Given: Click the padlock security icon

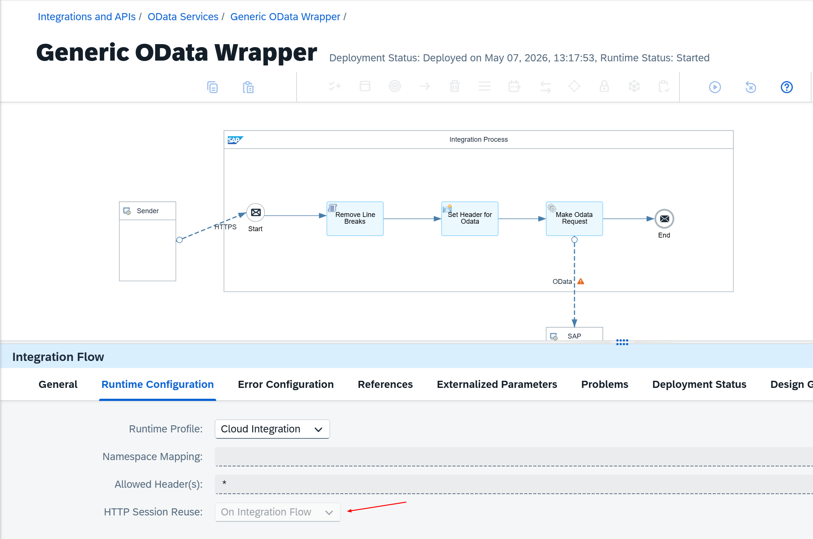Looking at the screenshot, I should click(604, 86).
